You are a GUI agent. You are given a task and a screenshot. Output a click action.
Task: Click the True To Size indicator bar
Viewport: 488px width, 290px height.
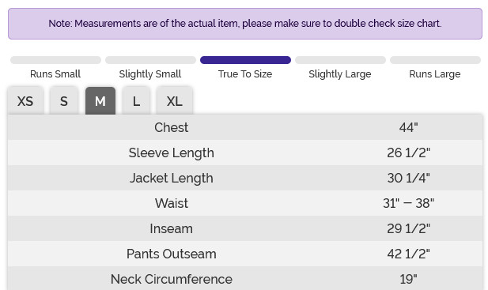[245, 60]
